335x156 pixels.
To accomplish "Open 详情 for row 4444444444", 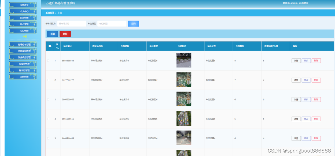I will point(296,138).
